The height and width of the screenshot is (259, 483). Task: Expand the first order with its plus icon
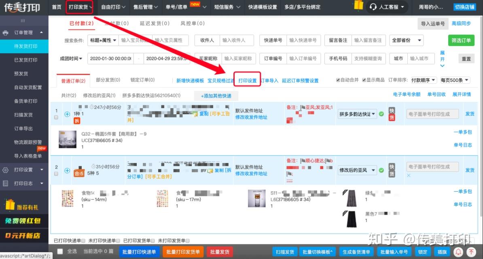(x=67, y=114)
